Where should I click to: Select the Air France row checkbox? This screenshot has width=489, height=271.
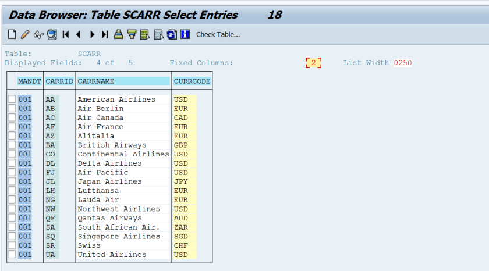point(12,126)
